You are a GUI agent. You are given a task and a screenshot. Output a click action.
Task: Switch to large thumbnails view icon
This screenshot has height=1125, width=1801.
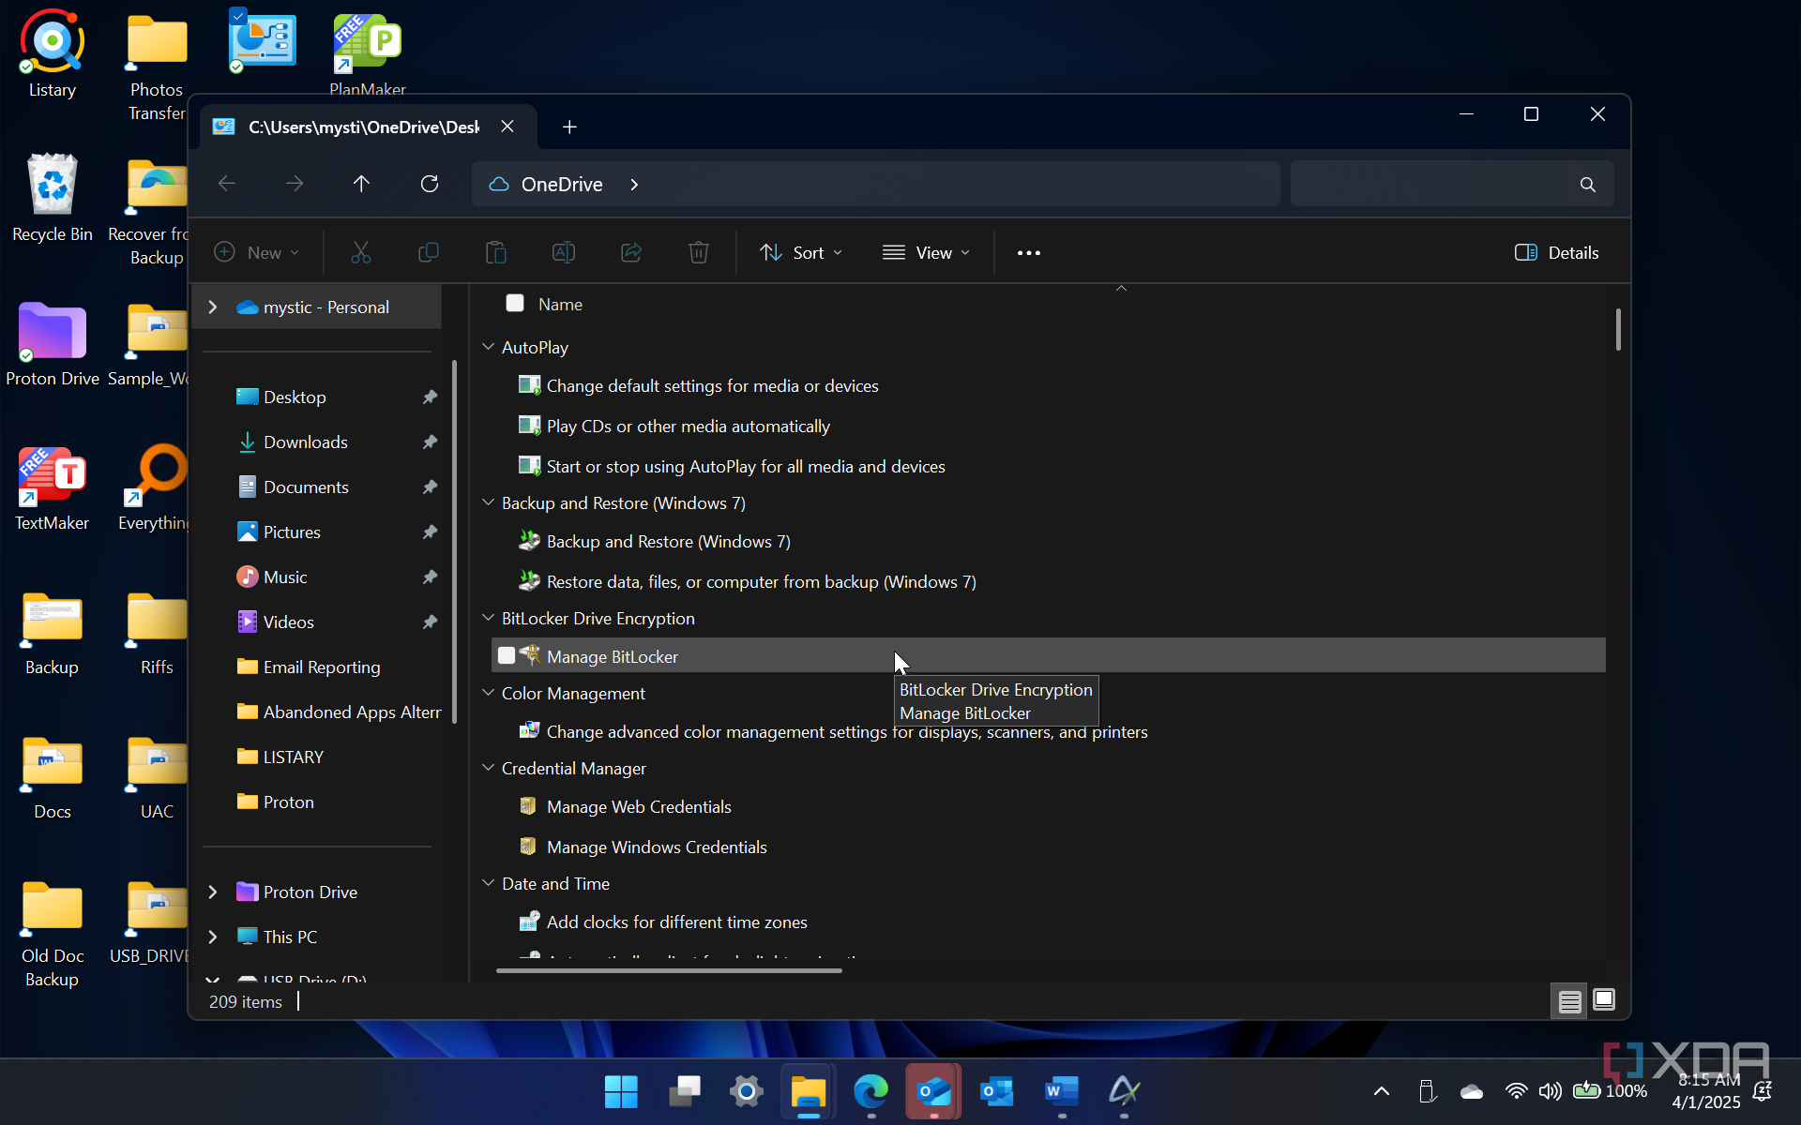(x=1604, y=1000)
